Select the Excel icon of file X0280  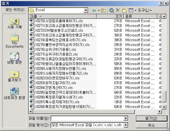(x=32, y=68)
